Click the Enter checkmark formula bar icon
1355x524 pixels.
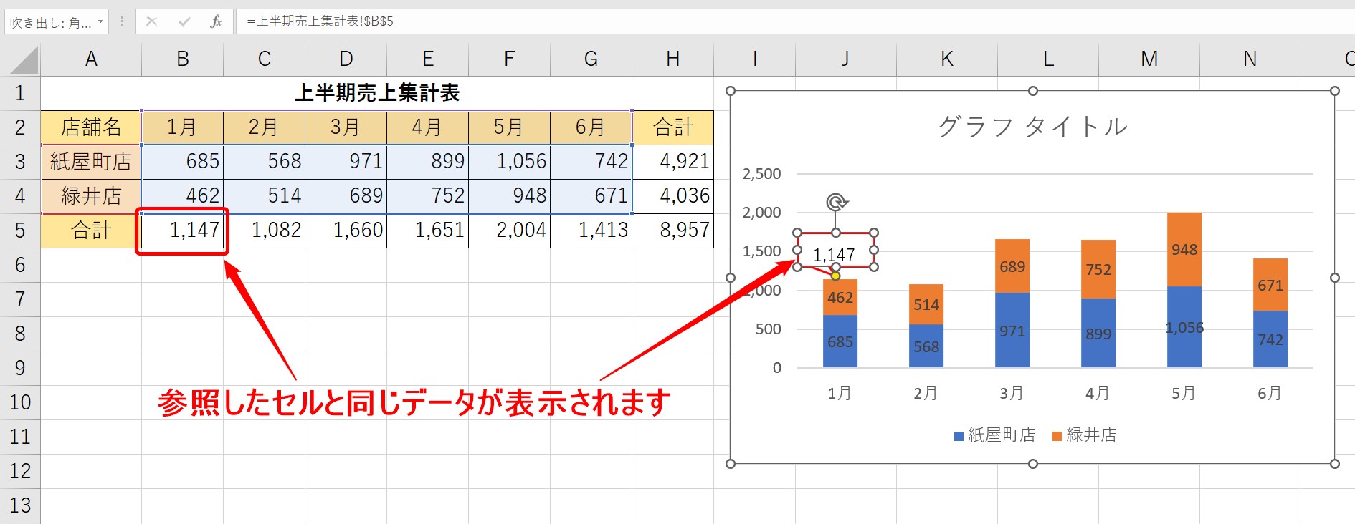tap(184, 21)
